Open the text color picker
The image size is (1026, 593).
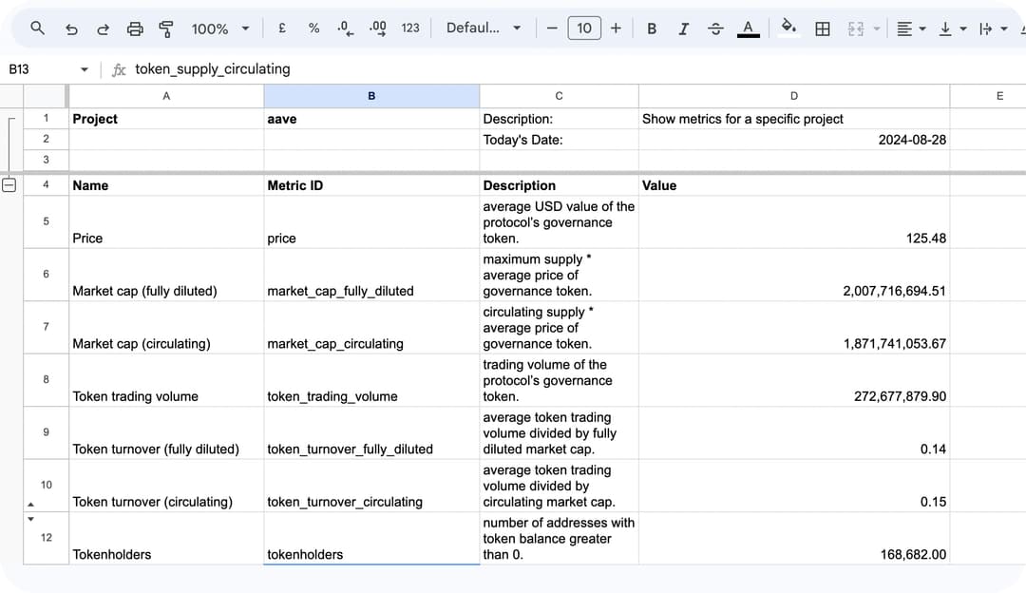pos(748,29)
